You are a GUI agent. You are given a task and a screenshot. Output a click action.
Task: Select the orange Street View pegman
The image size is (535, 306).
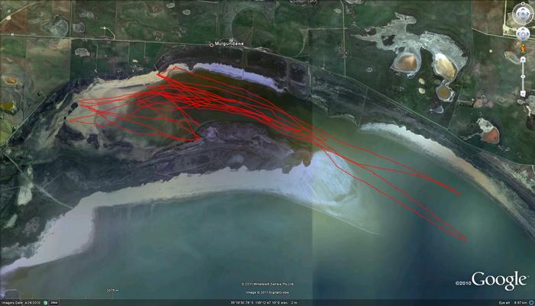523,48
